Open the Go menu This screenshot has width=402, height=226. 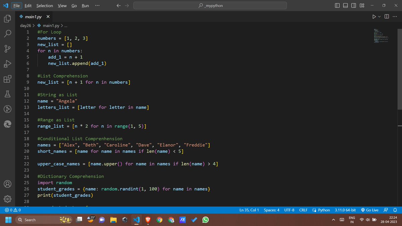pyautogui.click(x=74, y=5)
